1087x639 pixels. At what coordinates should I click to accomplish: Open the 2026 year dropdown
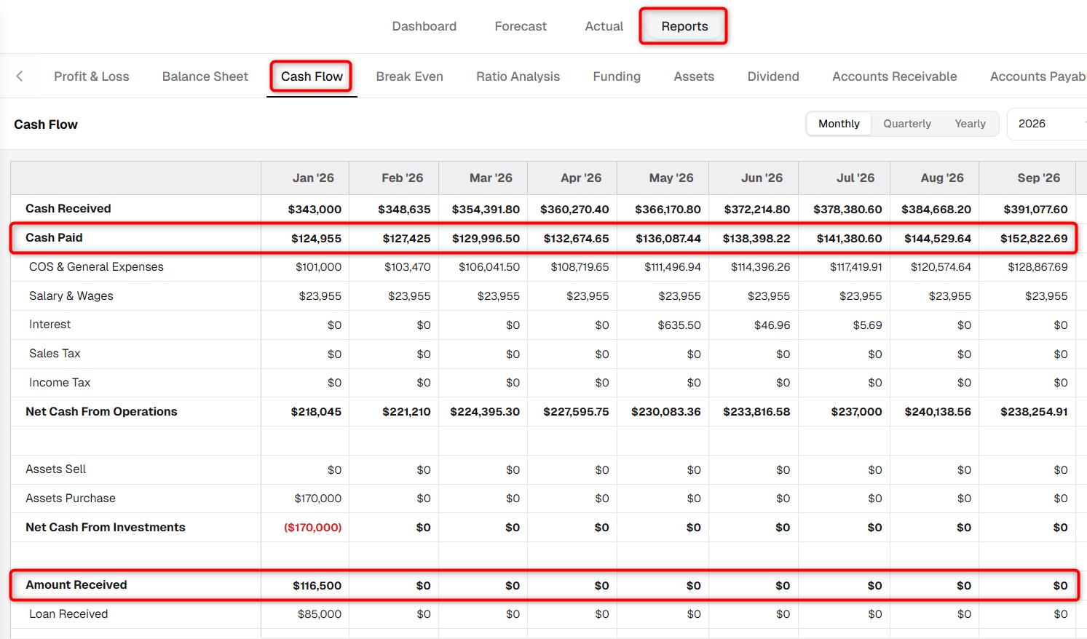click(x=1047, y=124)
